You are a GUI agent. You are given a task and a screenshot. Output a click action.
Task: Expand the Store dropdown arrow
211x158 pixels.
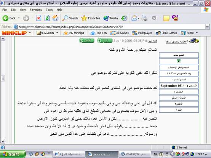[x=197, y=33]
